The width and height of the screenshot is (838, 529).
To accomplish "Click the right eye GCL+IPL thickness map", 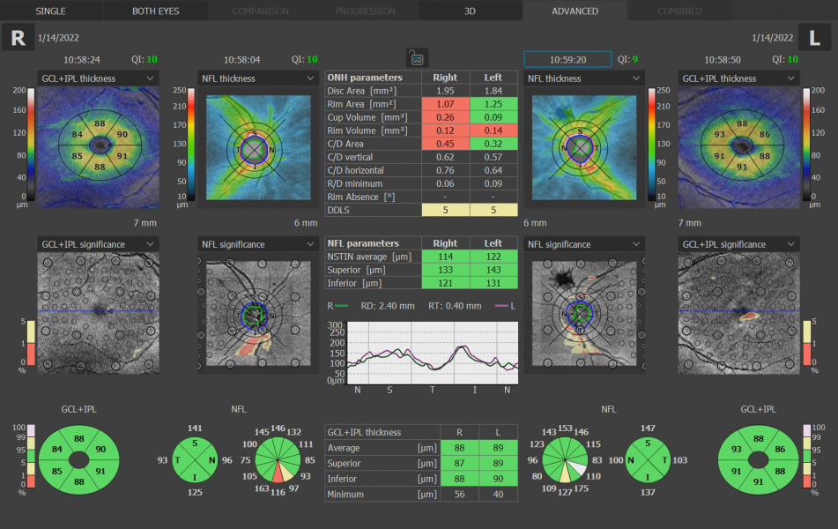I will tap(99, 147).
